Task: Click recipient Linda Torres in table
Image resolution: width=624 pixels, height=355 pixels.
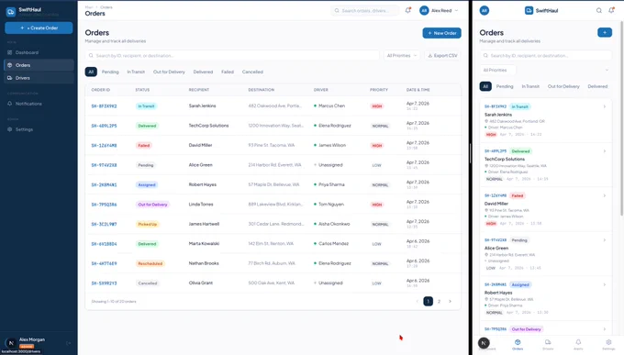Action: (x=201, y=205)
